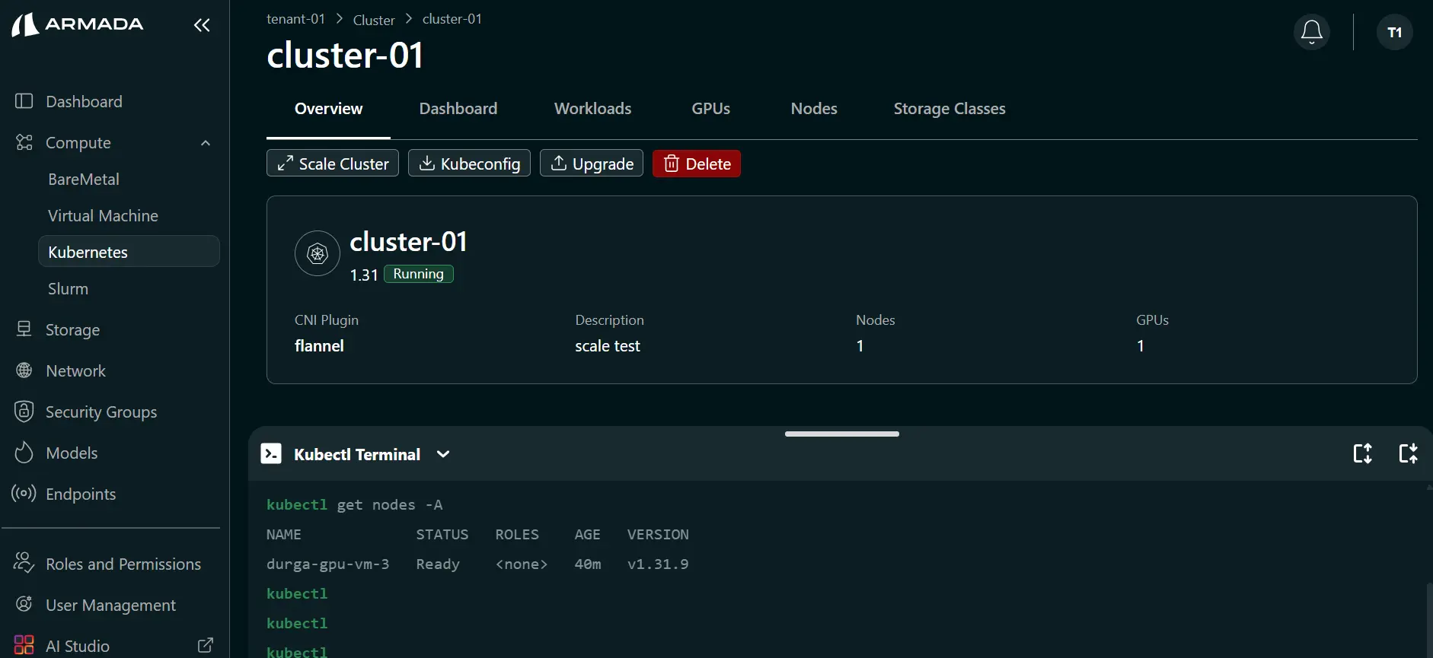Click the AI Studio colored grid icon

pyautogui.click(x=24, y=645)
